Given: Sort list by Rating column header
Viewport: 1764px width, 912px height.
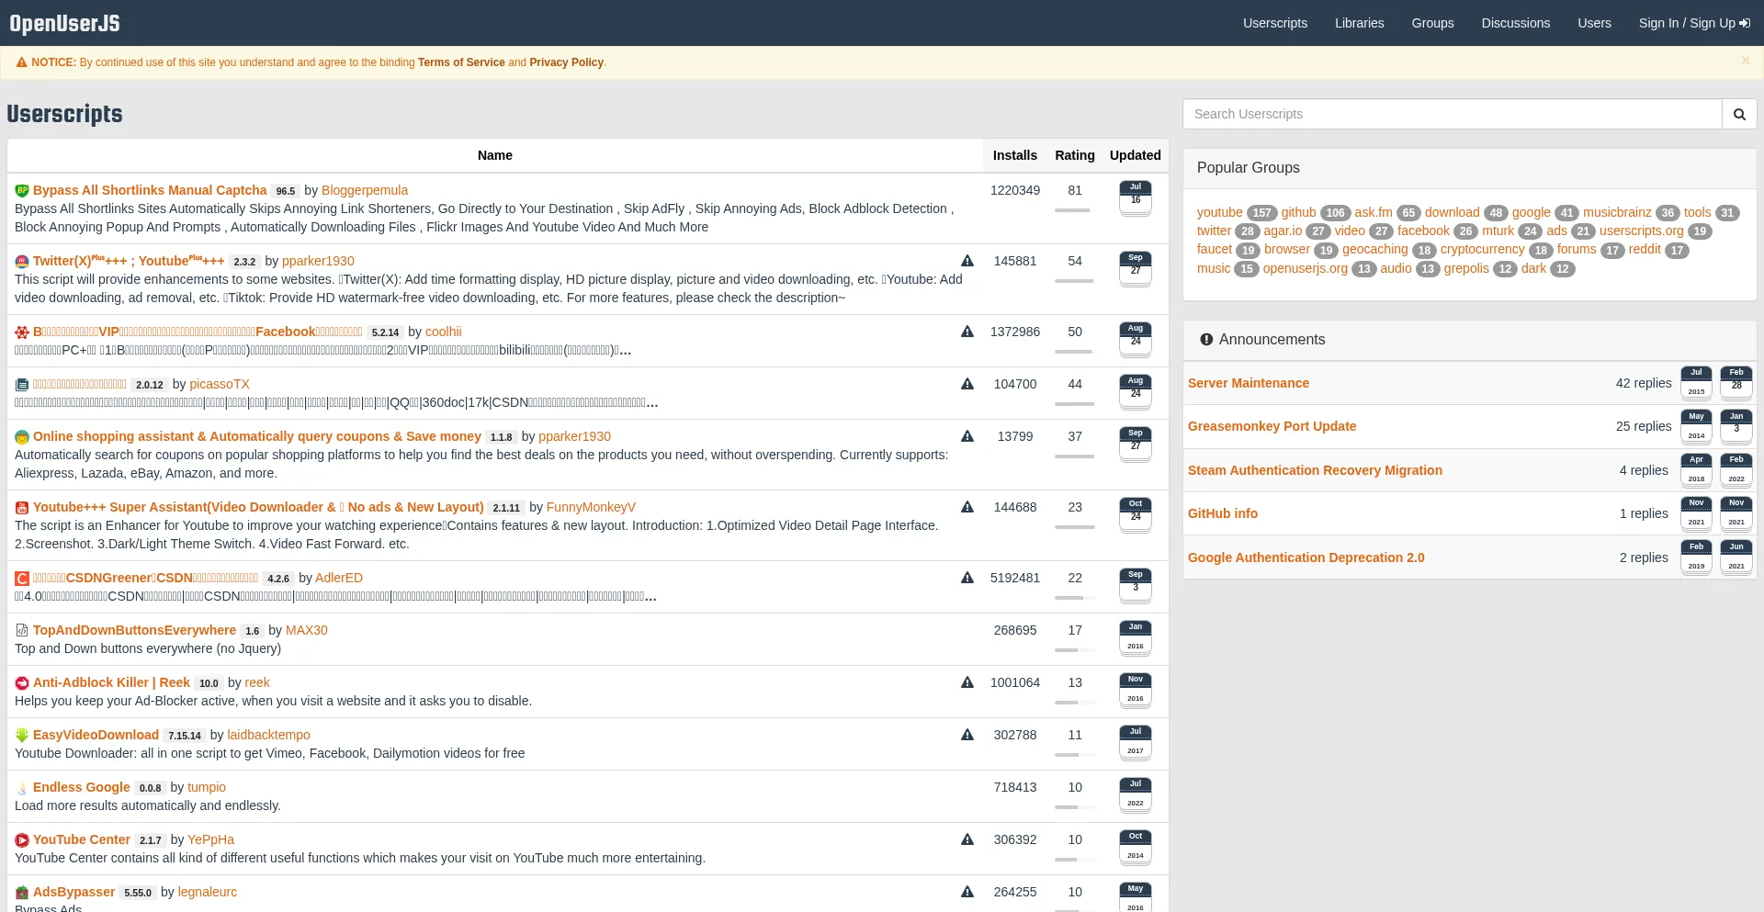Looking at the screenshot, I should 1074,155.
